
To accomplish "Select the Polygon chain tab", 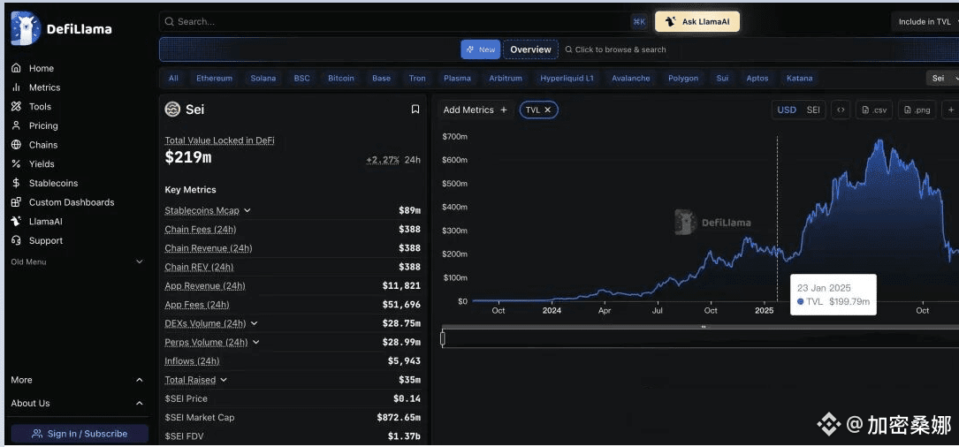I will pyautogui.click(x=682, y=79).
